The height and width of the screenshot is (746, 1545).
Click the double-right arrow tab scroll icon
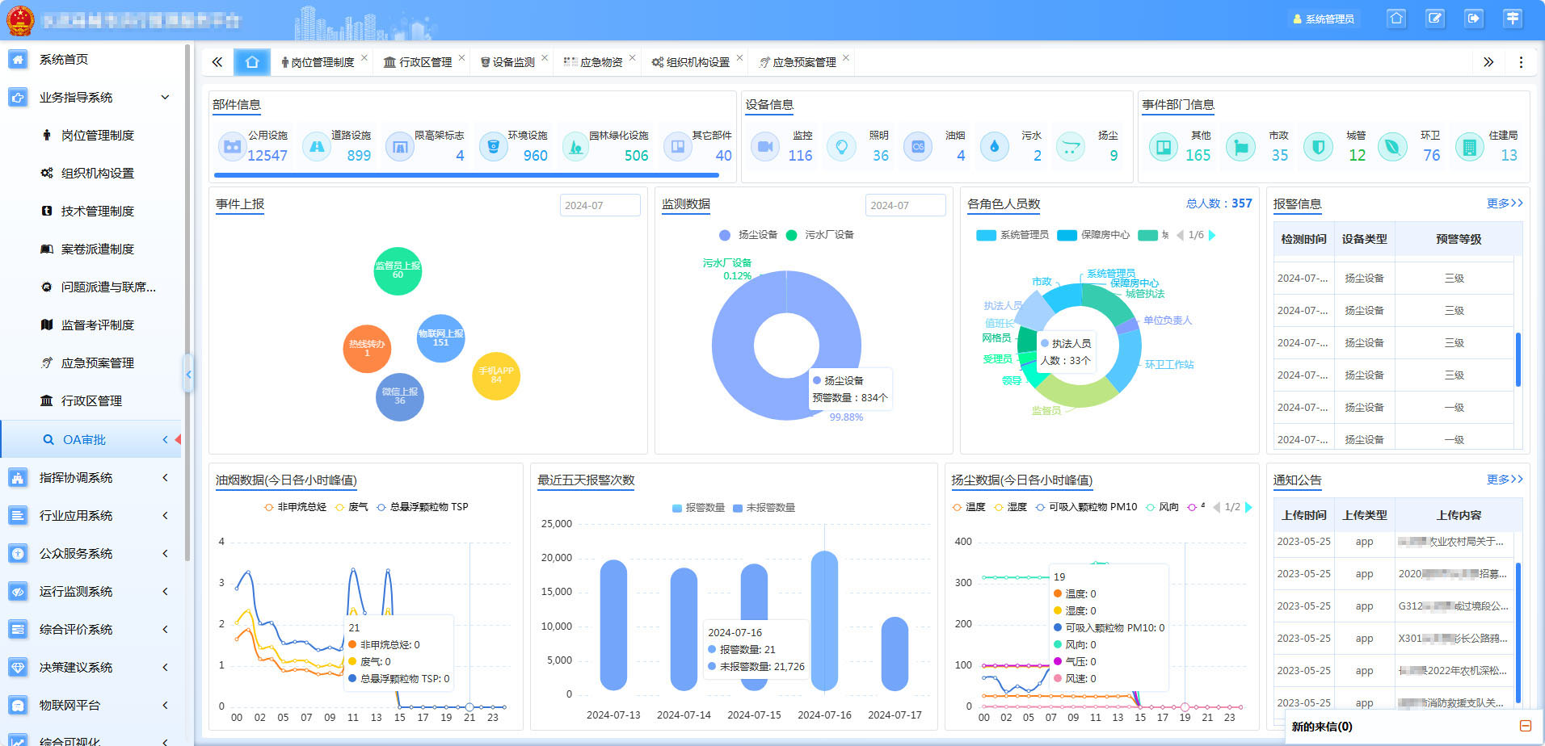click(x=1488, y=62)
